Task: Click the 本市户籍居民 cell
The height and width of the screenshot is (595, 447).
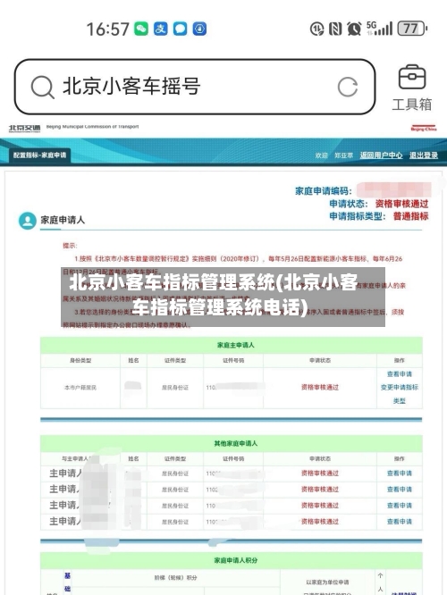Action: tap(80, 388)
